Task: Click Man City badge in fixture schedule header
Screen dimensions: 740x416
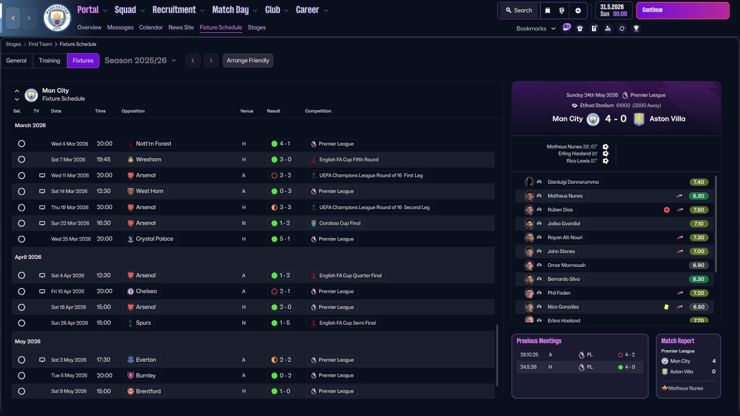Action: tap(31, 95)
